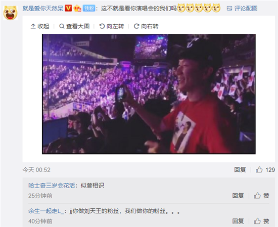
Task: Click the commenter's doge avatar
Action: (10, 13)
